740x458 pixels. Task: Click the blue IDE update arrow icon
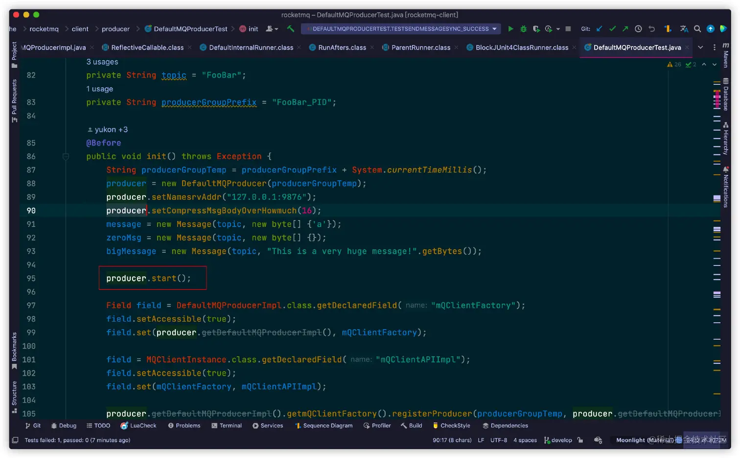click(x=711, y=29)
